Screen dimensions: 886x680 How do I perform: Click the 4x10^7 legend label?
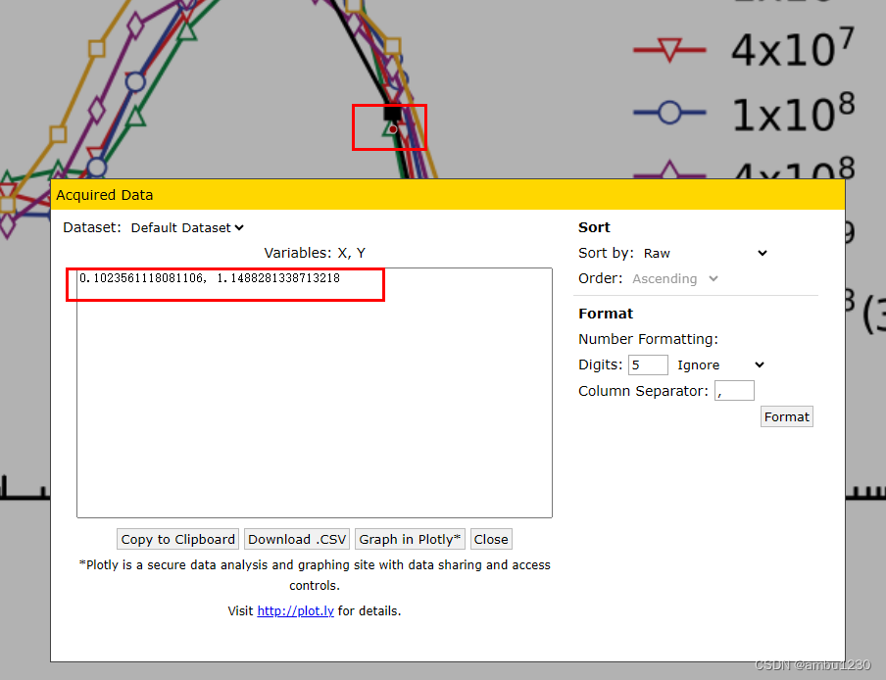[x=792, y=49]
